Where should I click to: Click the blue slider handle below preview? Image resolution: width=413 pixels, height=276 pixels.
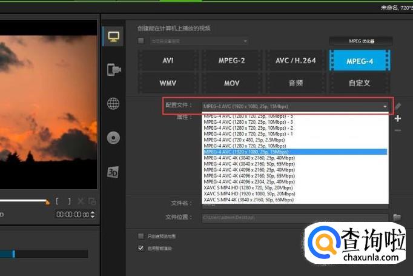[x=14, y=254]
